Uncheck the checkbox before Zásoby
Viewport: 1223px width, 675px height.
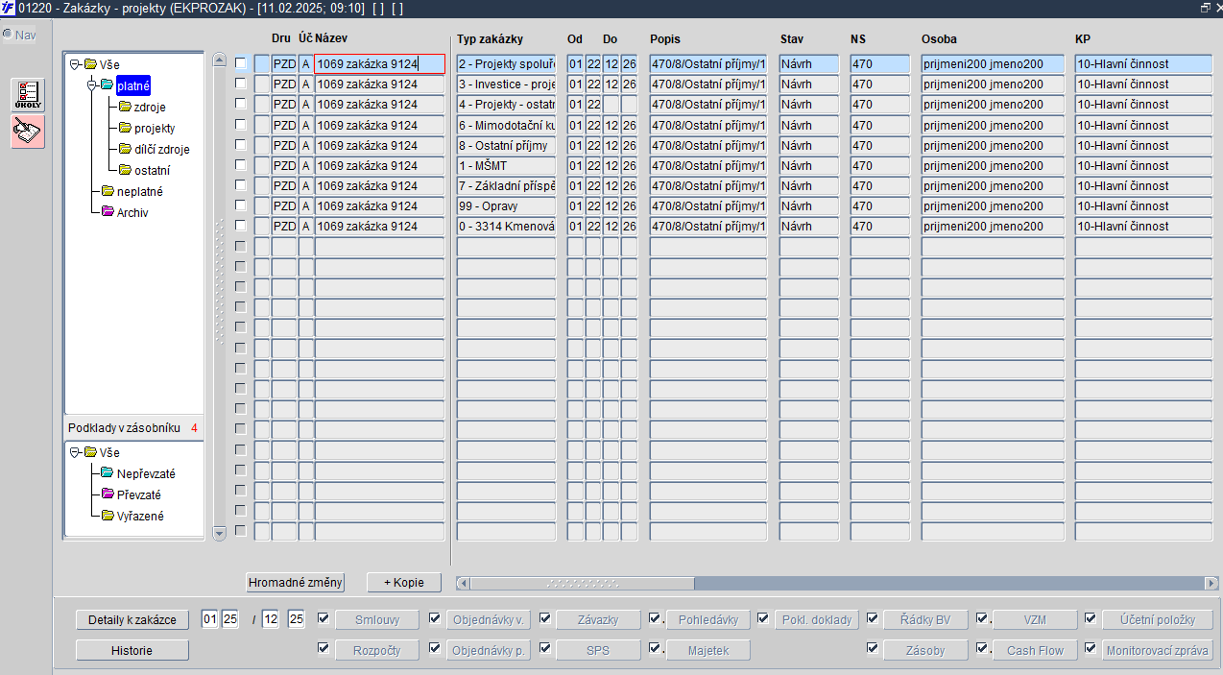[872, 648]
